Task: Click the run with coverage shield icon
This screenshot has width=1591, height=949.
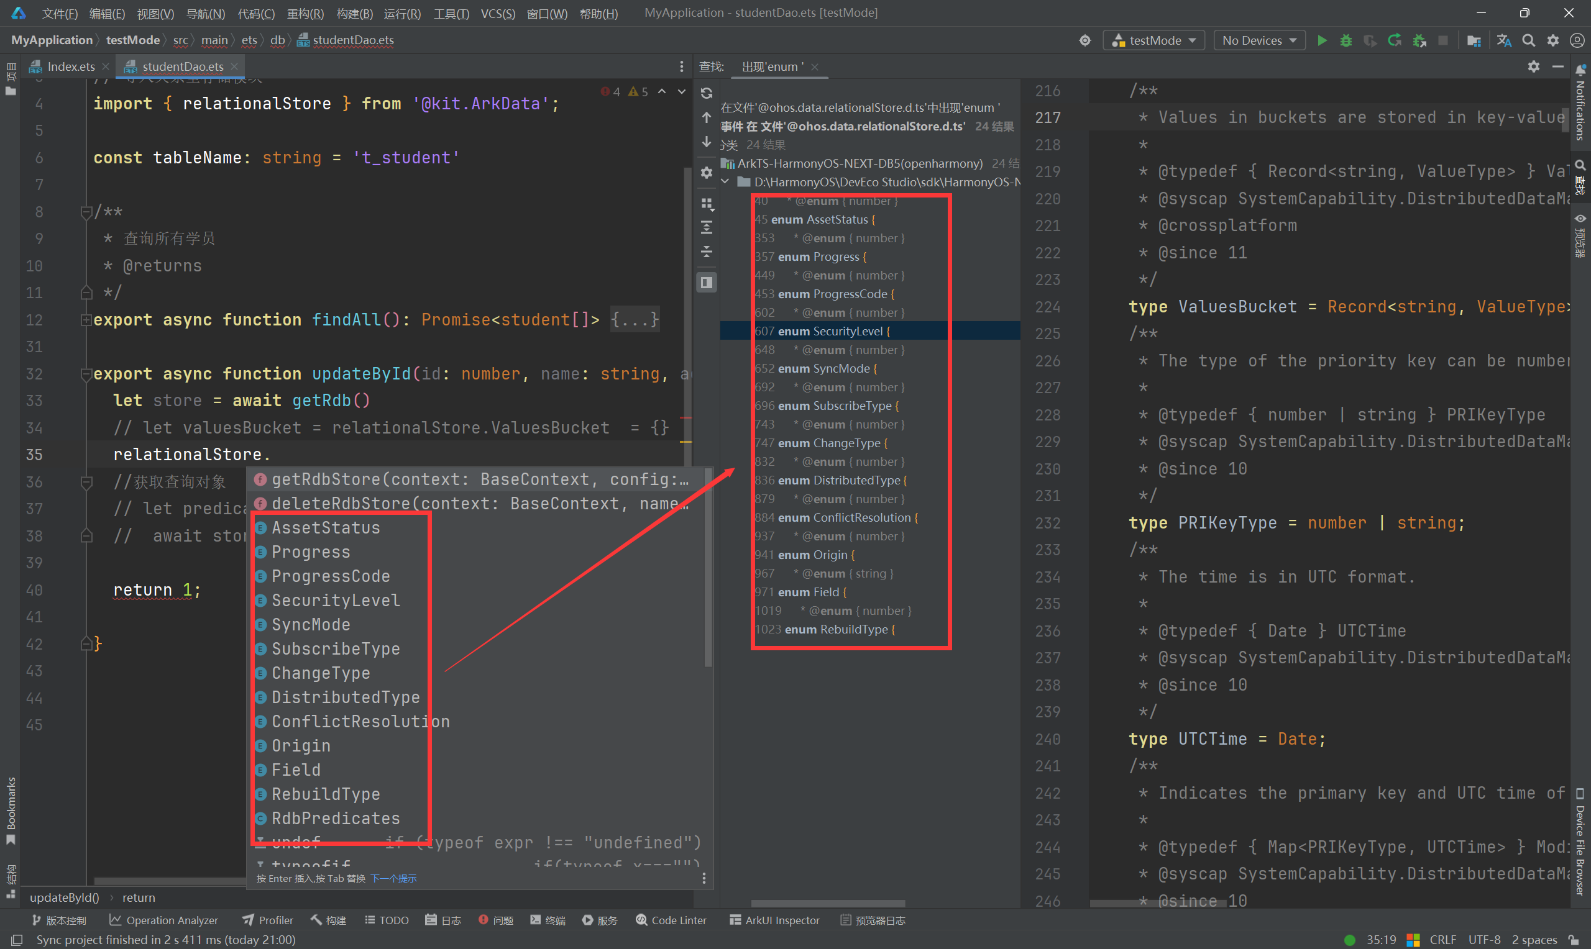Action: [x=1370, y=40]
